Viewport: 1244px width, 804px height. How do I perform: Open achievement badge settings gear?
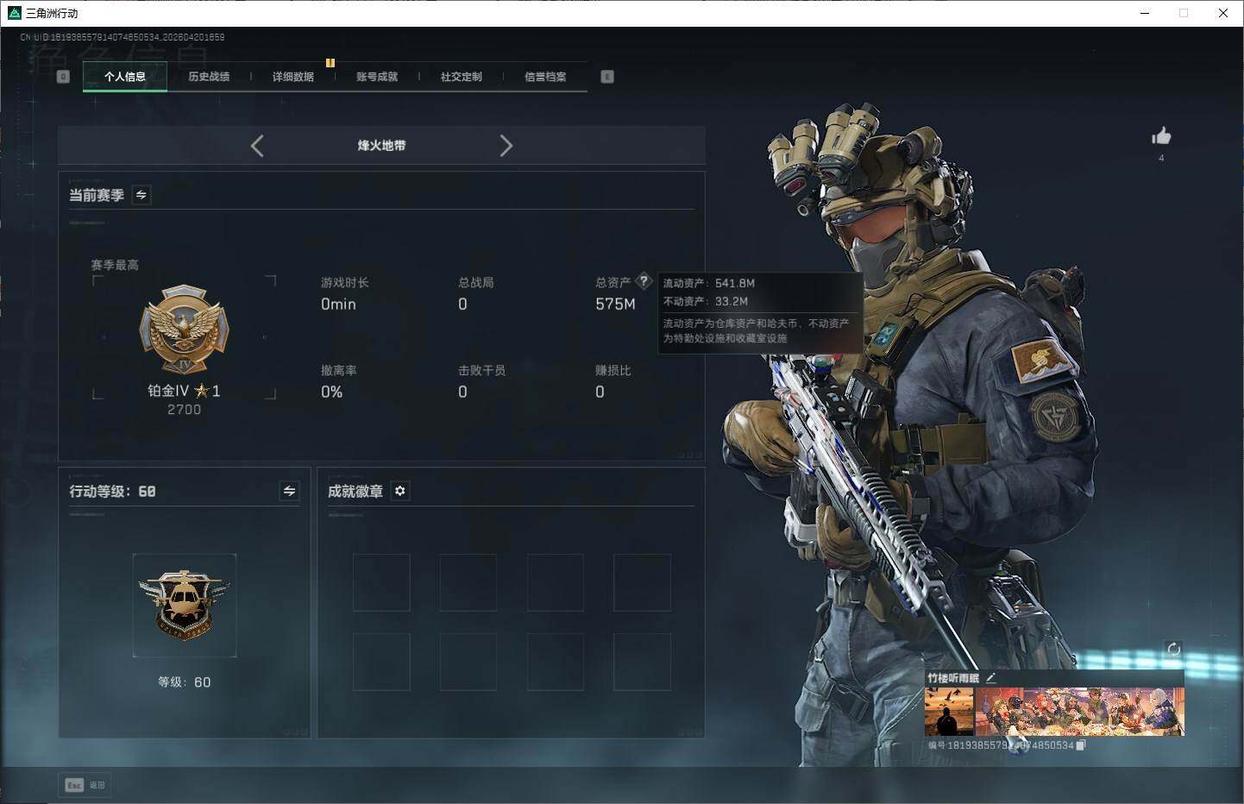point(400,491)
